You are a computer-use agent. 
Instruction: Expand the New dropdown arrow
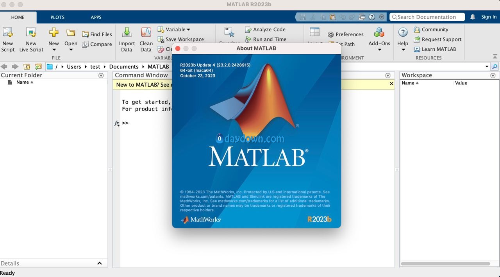(x=54, y=50)
